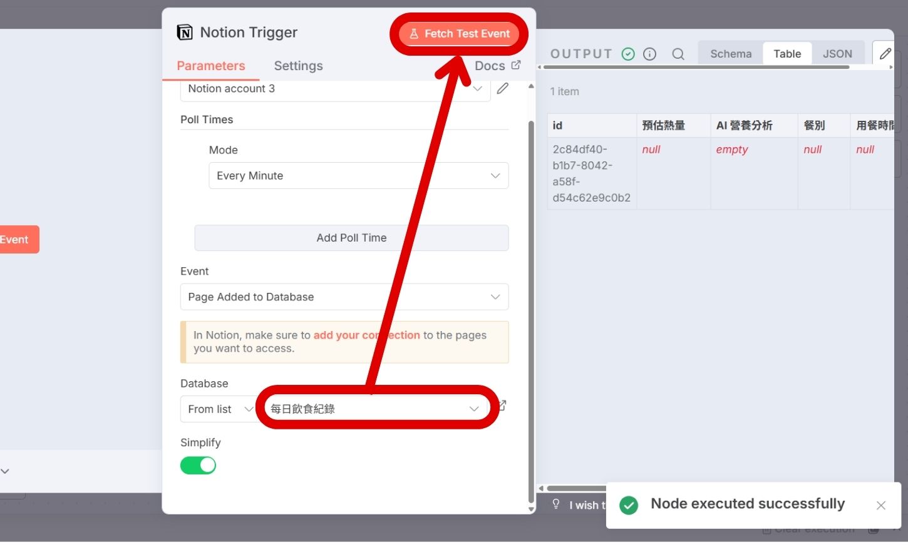Image resolution: width=908 pixels, height=557 pixels.
Task: Click the Notion logo in the node header
Action: point(184,32)
